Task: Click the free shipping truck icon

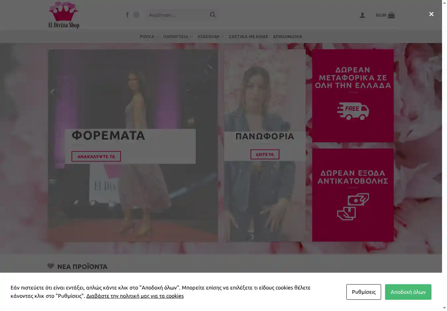Action: pyautogui.click(x=353, y=111)
